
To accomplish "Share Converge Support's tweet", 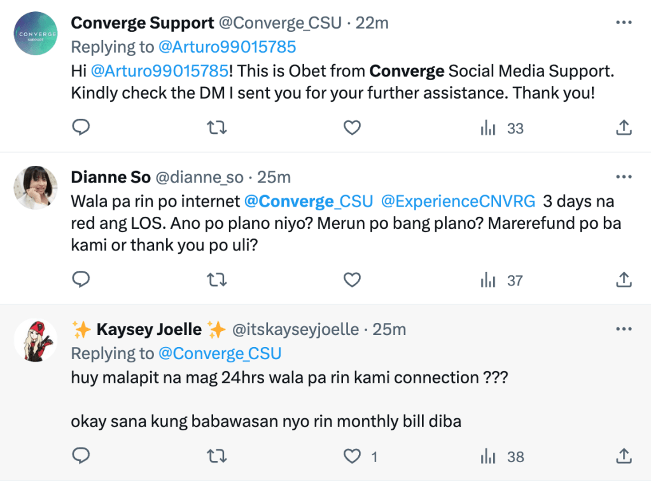I will (x=624, y=128).
